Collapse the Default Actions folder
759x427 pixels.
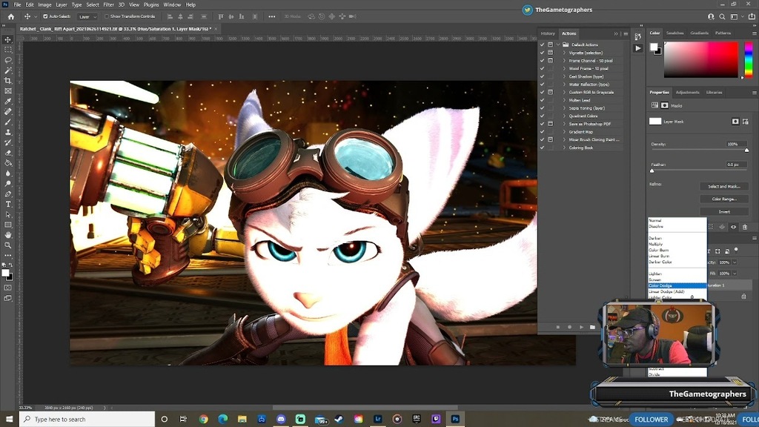(x=558, y=44)
